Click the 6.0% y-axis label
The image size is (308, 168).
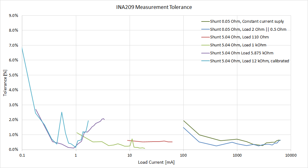tap(13, 60)
